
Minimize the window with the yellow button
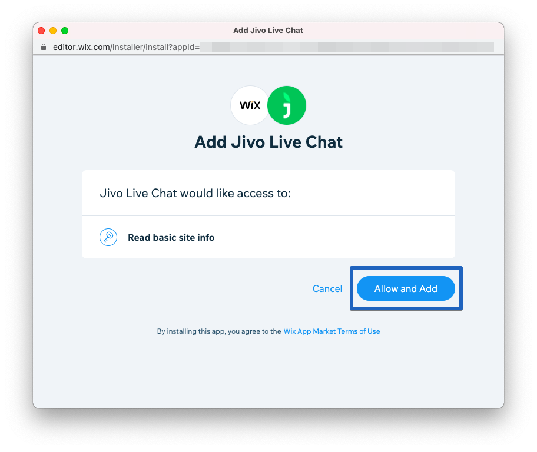pyautogui.click(x=53, y=31)
